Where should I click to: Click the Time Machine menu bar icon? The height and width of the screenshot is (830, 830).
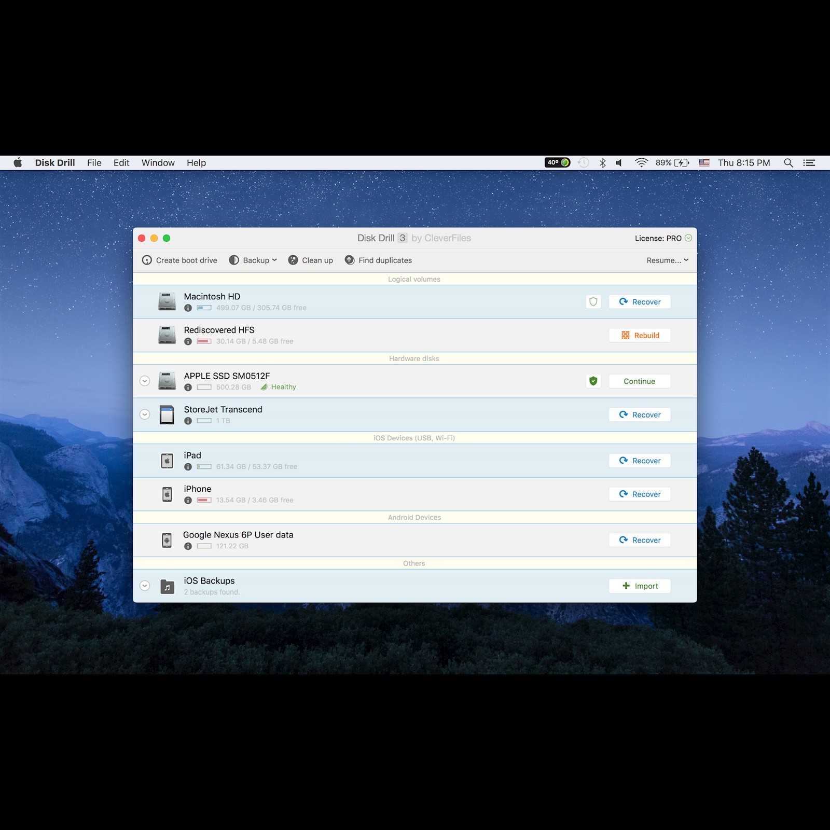coord(584,162)
